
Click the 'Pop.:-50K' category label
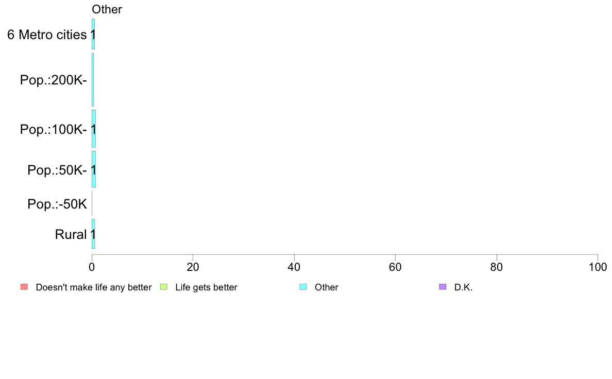coord(57,204)
